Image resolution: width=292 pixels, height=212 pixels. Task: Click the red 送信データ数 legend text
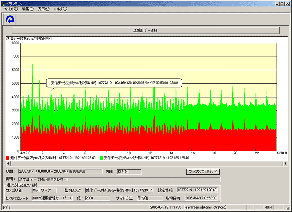pos(53,158)
